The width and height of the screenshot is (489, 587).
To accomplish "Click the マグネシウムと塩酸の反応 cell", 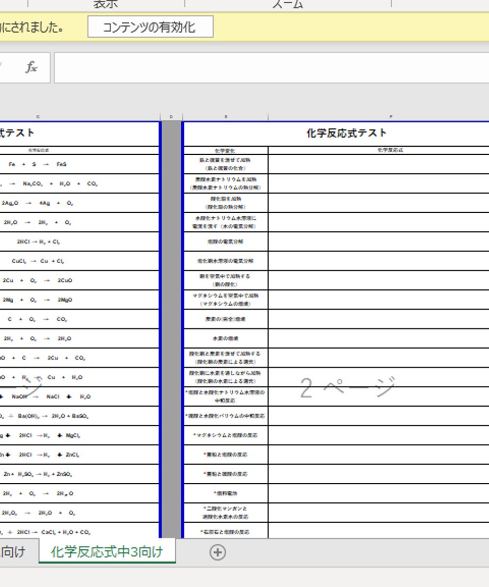I will click(x=226, y=435).
